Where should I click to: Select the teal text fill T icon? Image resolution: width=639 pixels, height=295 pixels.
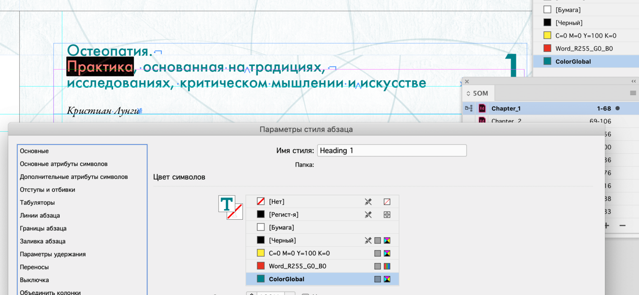pos(227,204)
